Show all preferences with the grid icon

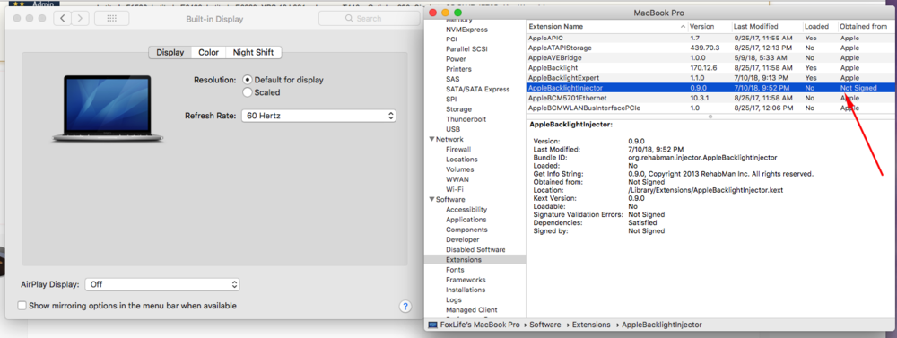click(x=111, y=18)
